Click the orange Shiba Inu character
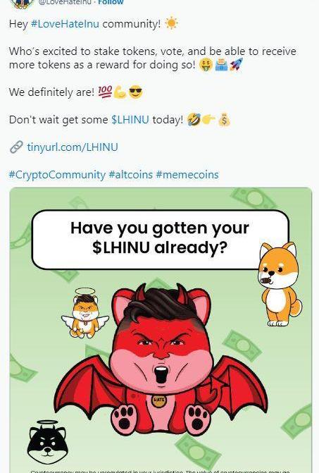319x473 pixels. [x=280, y=284]
